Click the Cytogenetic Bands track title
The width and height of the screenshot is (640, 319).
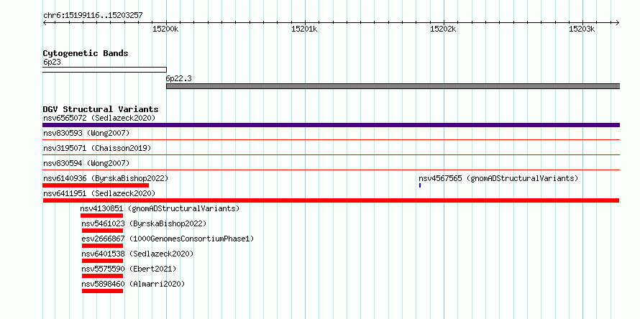86,53
